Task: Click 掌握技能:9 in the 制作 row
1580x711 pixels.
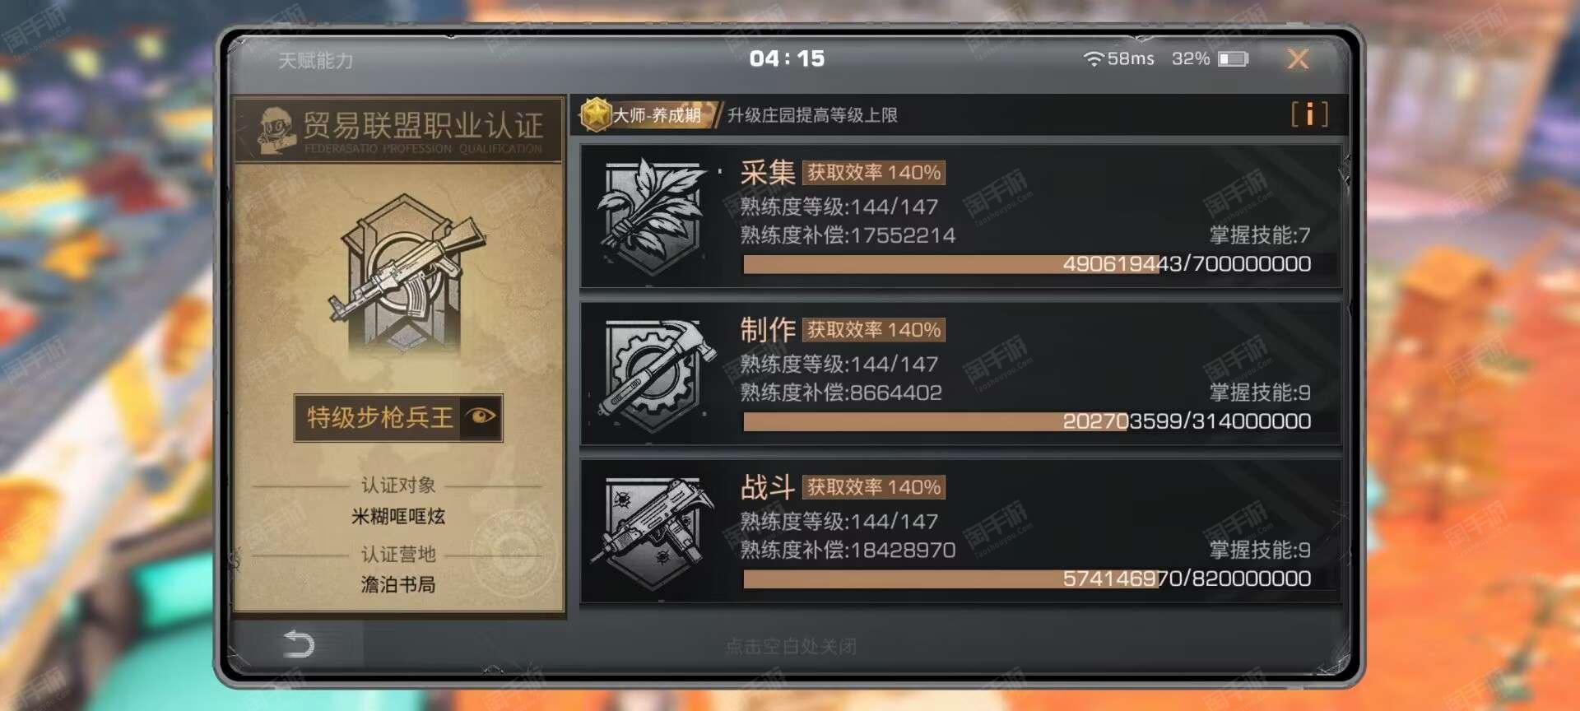Action: coord(1260,393)
